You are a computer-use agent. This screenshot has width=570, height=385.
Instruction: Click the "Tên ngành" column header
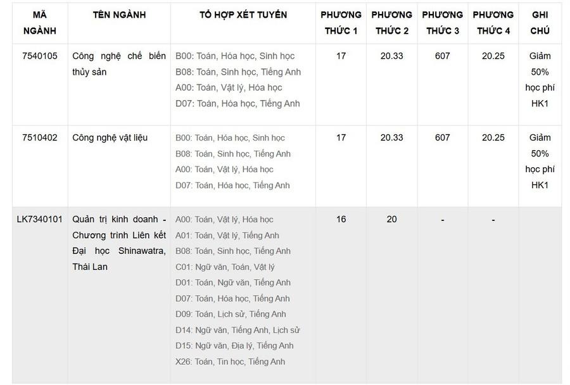119,15
